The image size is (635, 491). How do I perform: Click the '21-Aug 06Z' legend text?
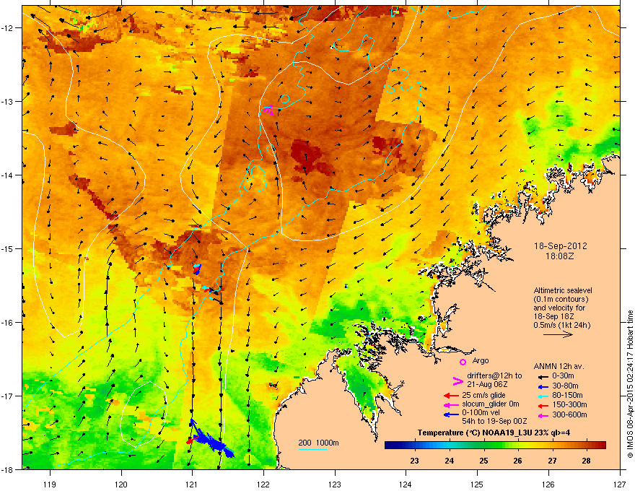click(x=487, y=384)
